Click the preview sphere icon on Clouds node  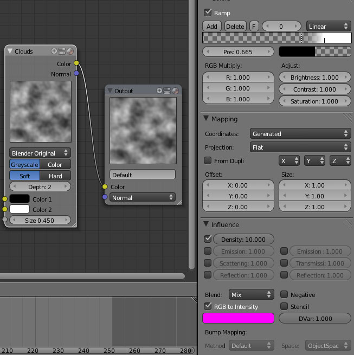pyautogui.click(x=70, y=51)
